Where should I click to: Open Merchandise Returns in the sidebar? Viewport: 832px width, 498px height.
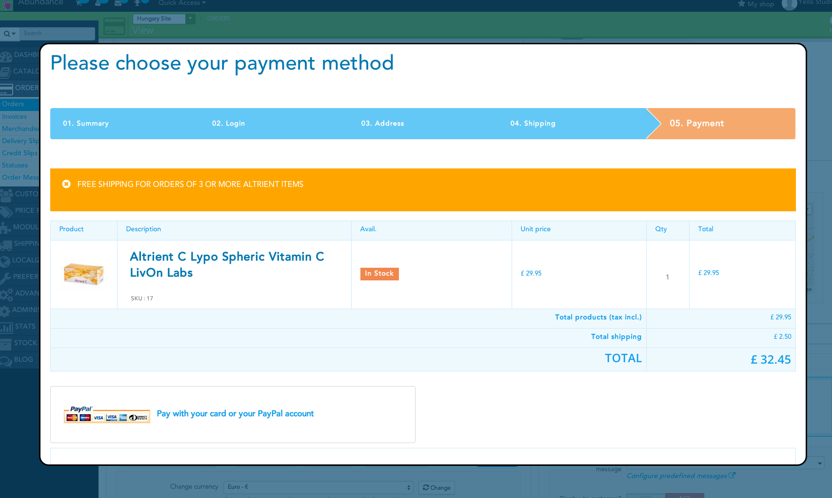point(20,129)
